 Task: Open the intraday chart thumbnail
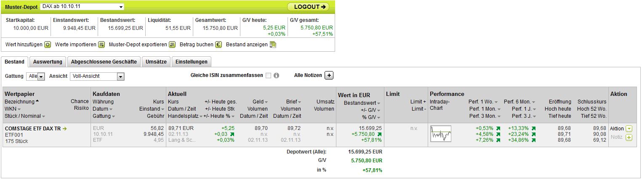(440, 134)
